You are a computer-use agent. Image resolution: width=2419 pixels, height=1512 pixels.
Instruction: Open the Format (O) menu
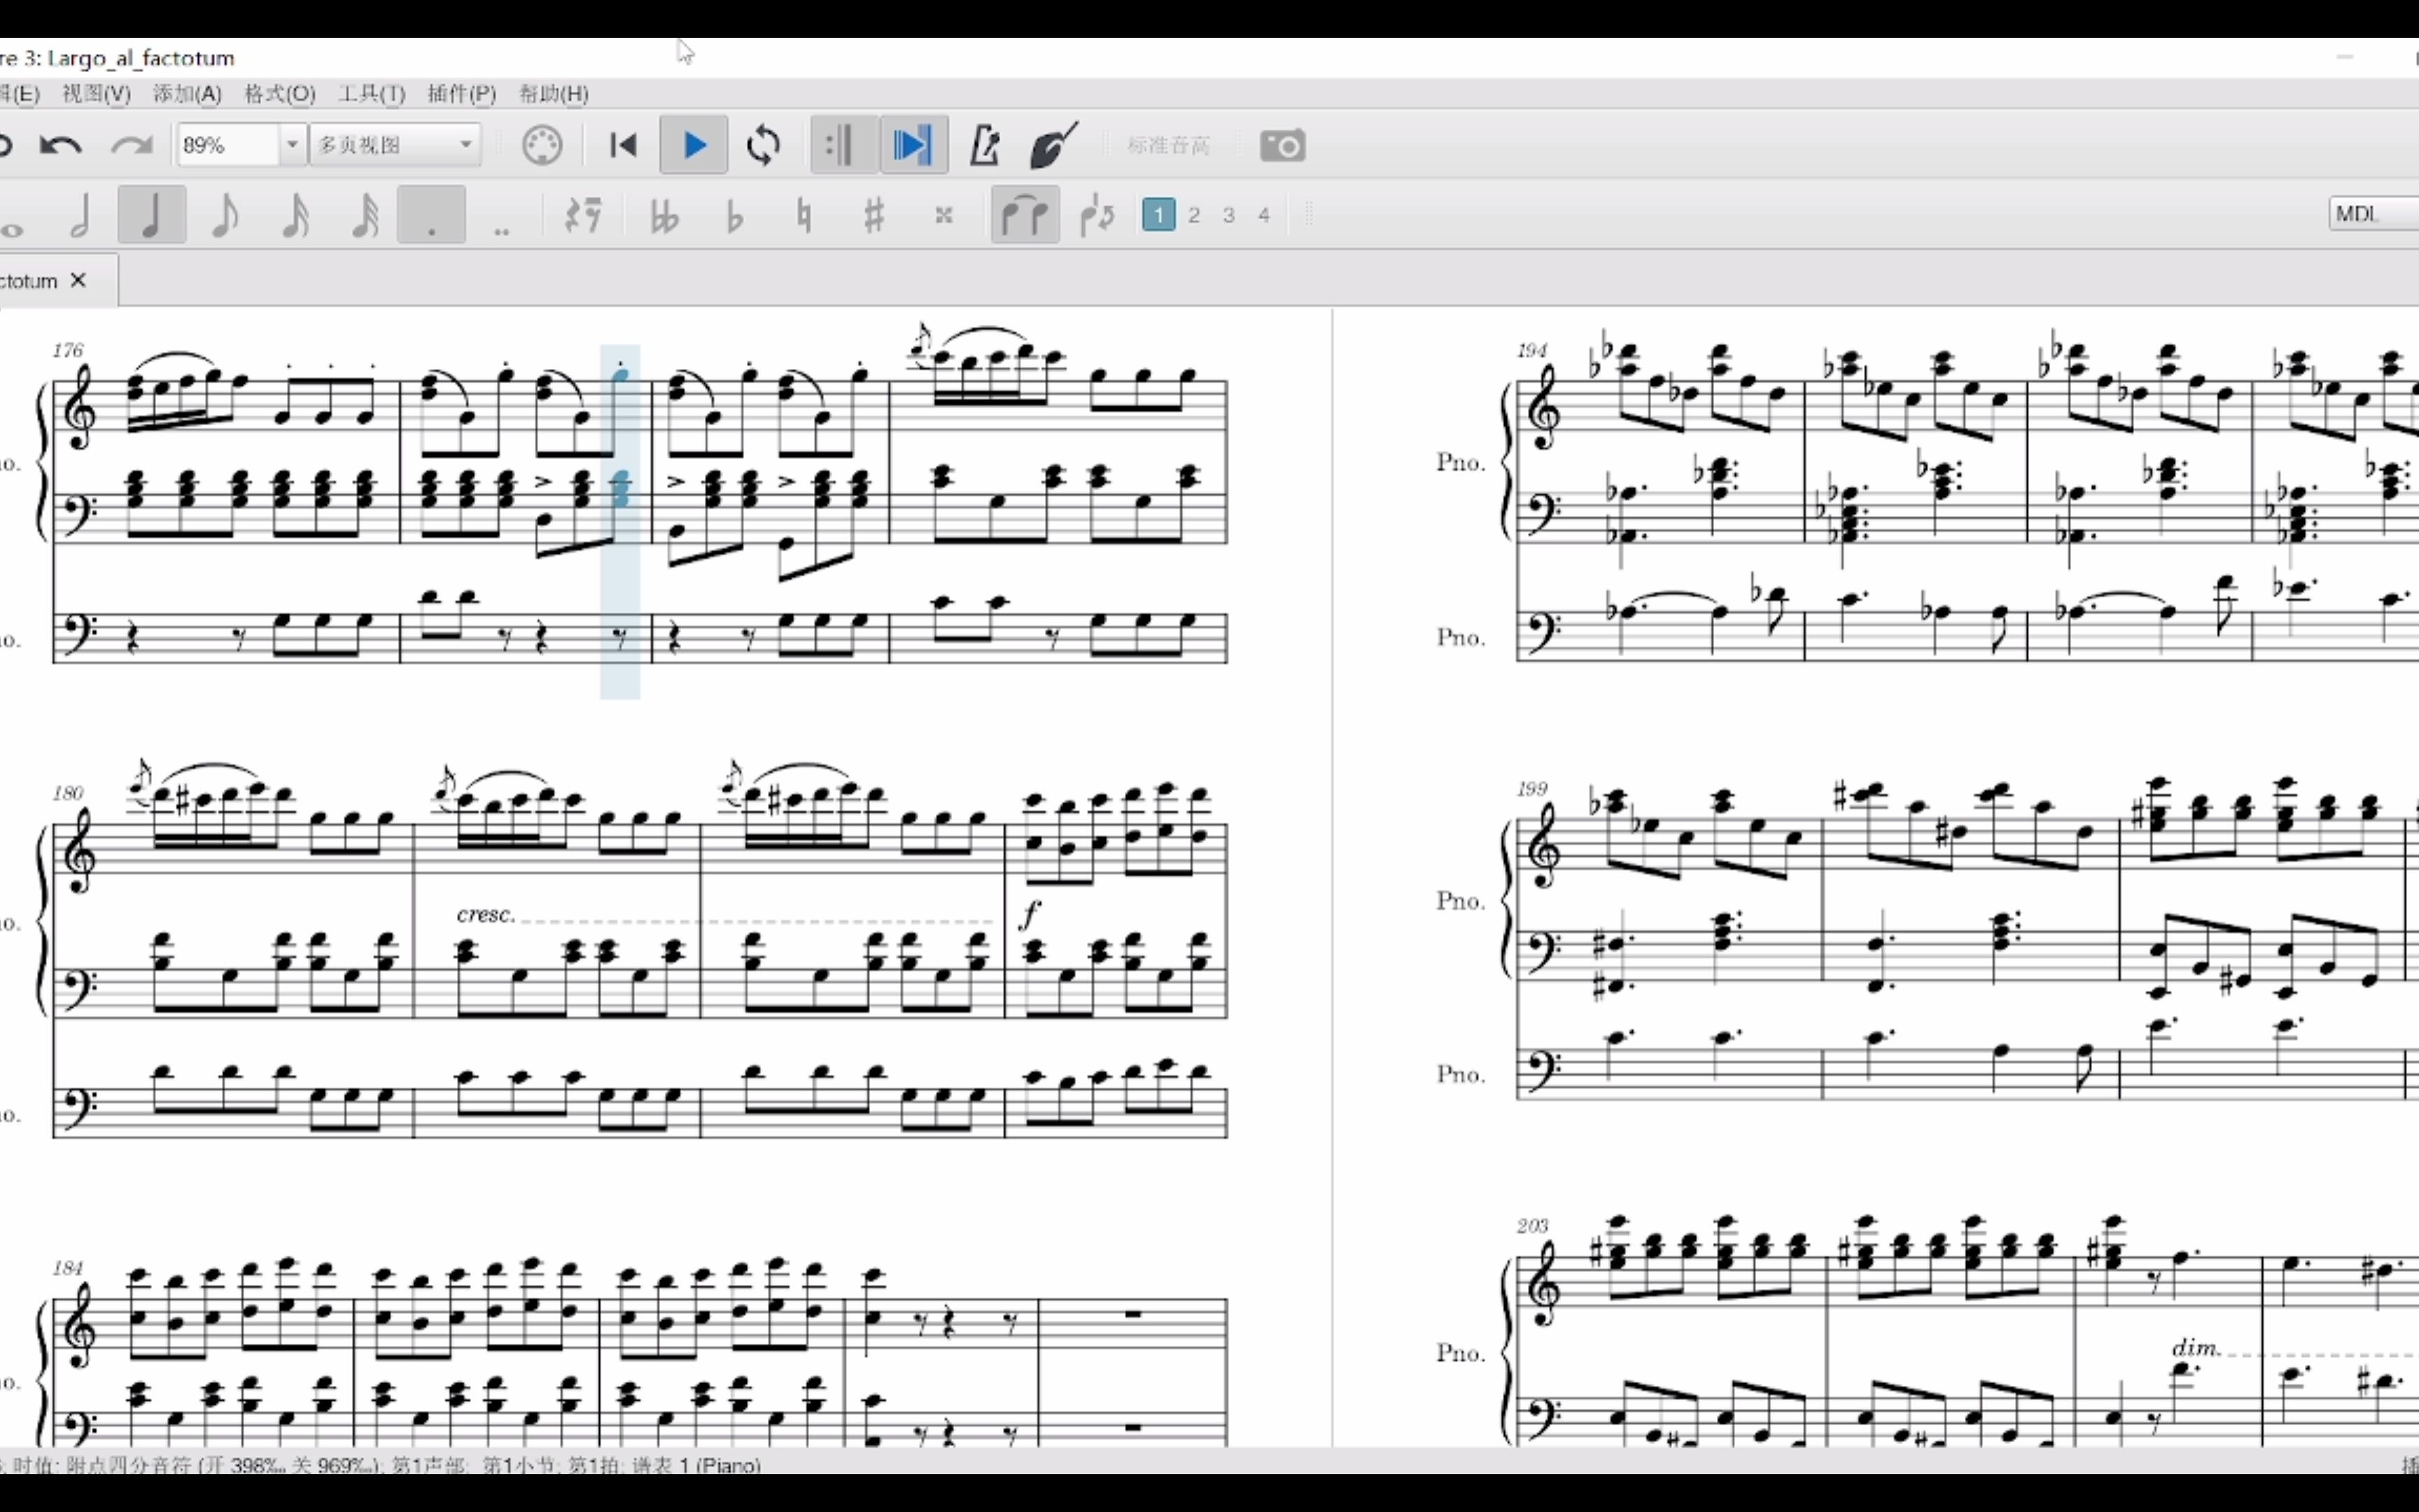click(x=280, y=93)
